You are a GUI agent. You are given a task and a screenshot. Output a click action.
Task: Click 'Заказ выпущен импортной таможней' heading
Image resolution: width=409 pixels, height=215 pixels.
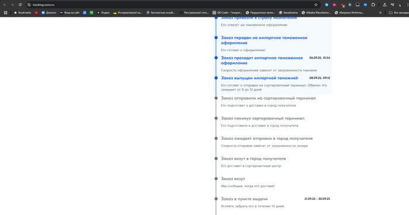point(259,78)
